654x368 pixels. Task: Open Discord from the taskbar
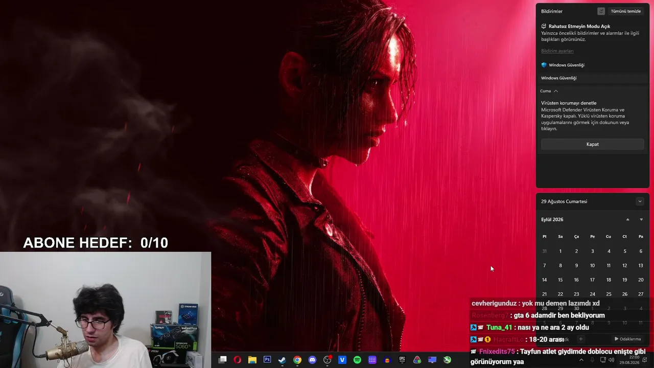click(312, 360)
